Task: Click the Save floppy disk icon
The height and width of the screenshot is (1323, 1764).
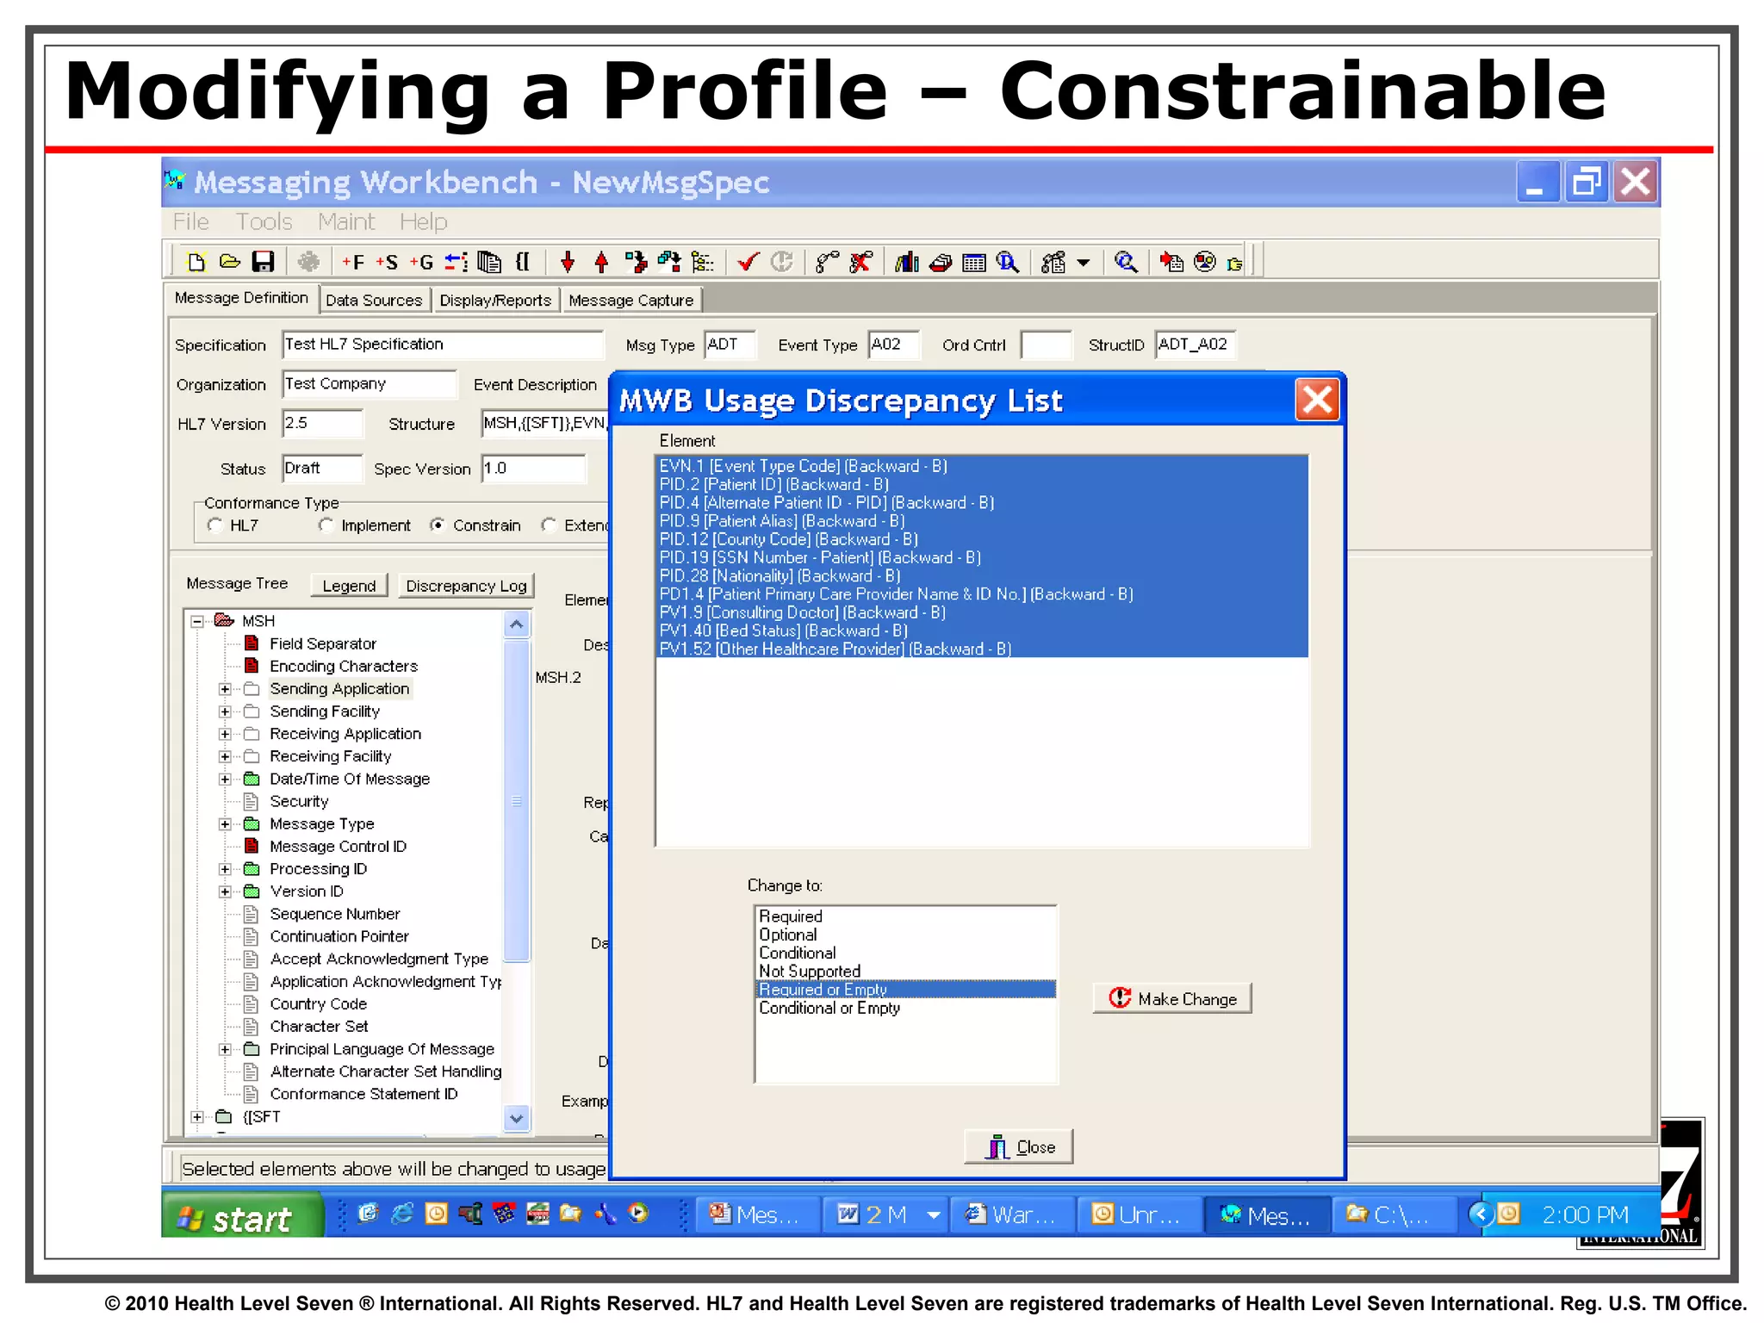Action: coord(263,262)
